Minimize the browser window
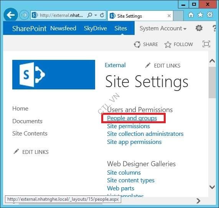219x208 pixels. 183,5
